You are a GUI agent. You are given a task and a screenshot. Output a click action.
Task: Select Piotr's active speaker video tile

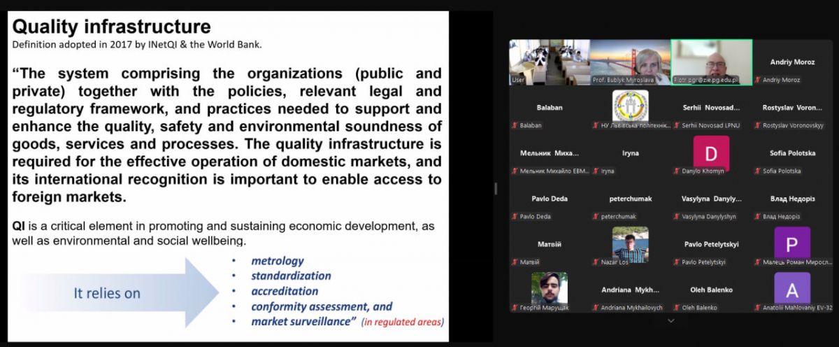(x=711, y=62)
